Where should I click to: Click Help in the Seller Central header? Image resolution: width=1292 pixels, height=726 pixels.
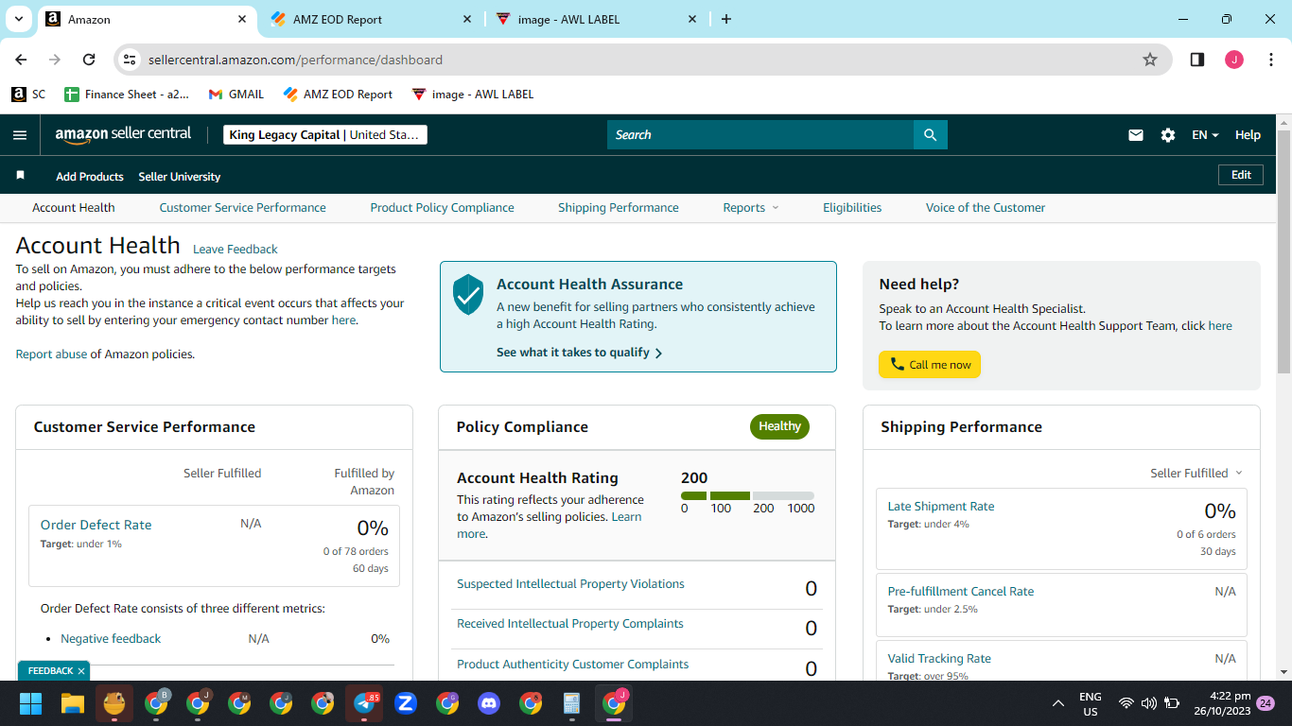[1248, 135]
